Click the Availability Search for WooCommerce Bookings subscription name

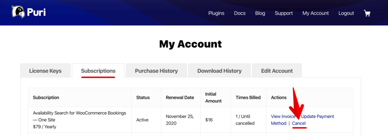coord(80,116)
